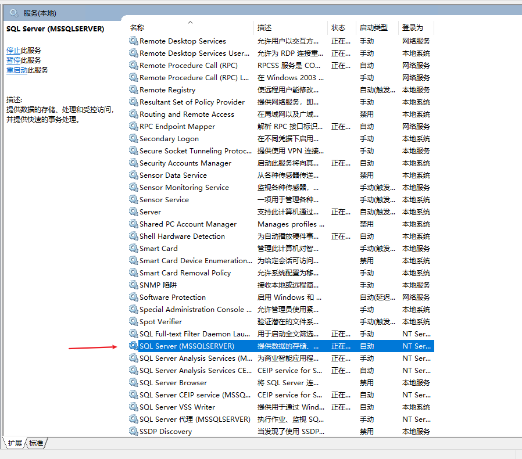
Task: Select the Remote Desktop Services UserMode row
Action: tap(281, 53)
